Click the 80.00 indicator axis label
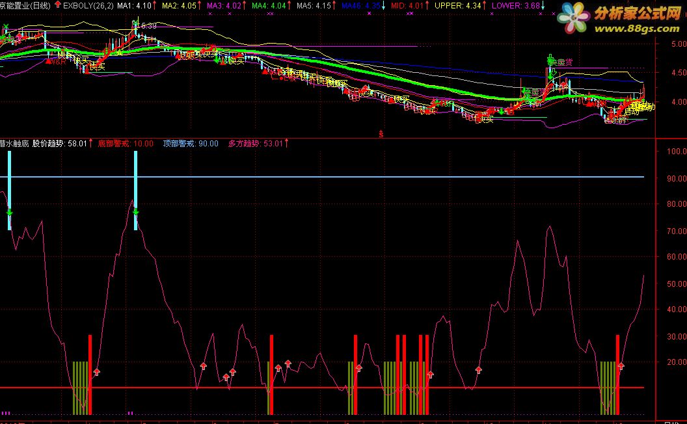Viewport: 687px width, 424px height. (x=677, y=204)
